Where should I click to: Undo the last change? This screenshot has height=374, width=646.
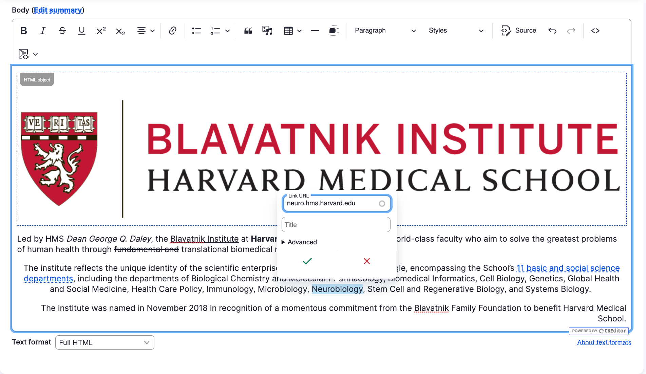click(x=552, y=31)
